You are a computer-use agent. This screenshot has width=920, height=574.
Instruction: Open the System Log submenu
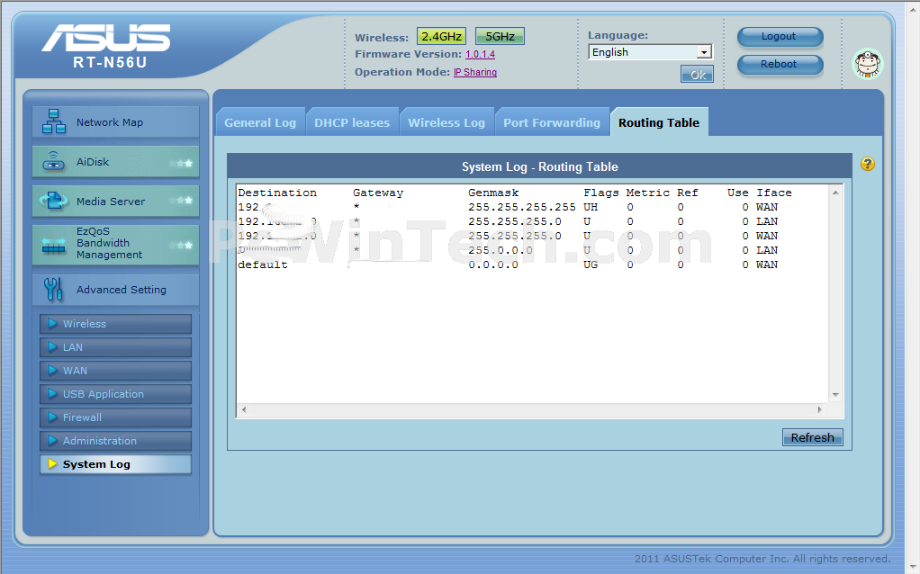click(x=115, y=464)
